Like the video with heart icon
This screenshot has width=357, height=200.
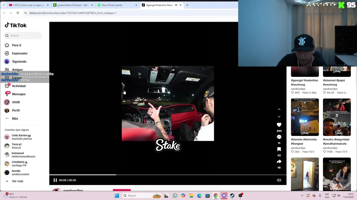pyautogui.click(x=279, y=125)
